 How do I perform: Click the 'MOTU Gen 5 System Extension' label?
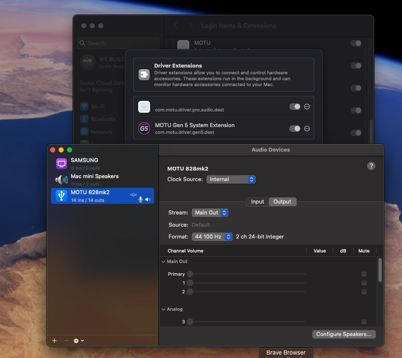195,125
